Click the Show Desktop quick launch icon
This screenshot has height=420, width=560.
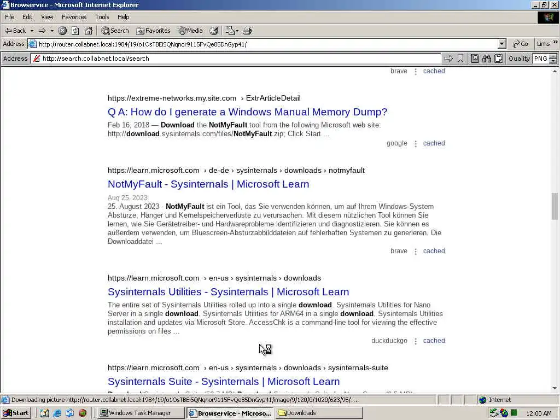point(44,413)
